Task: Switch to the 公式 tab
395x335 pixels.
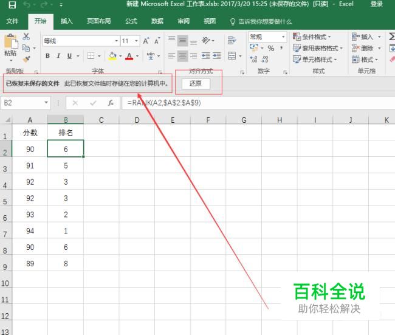Action: [131, 21]
